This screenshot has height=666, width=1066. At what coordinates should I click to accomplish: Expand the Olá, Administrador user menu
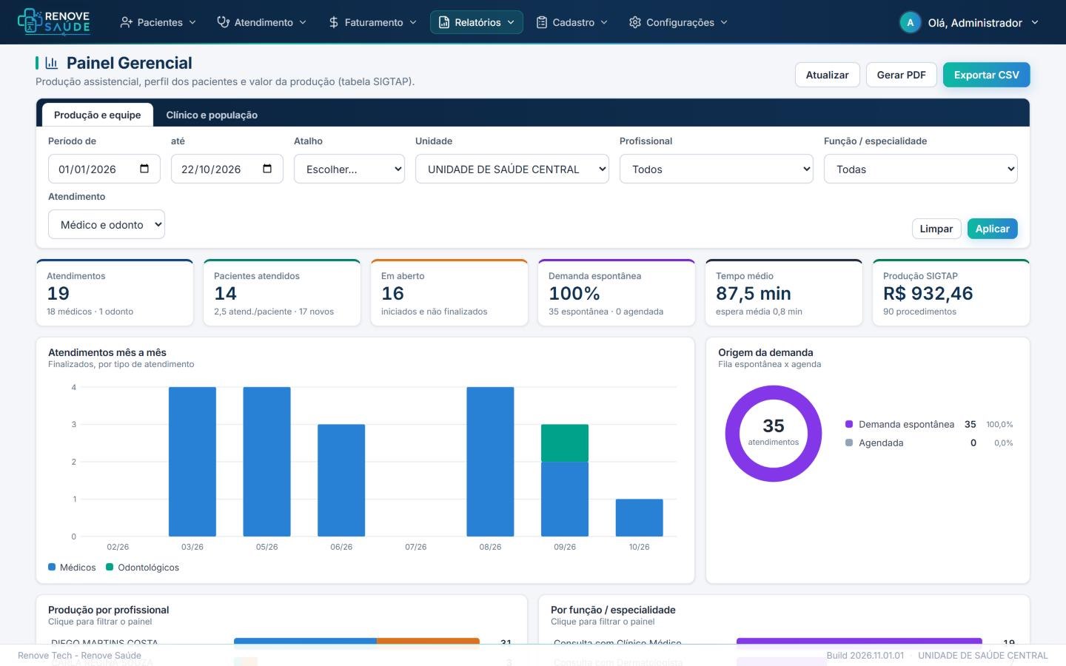pos(969,22)
